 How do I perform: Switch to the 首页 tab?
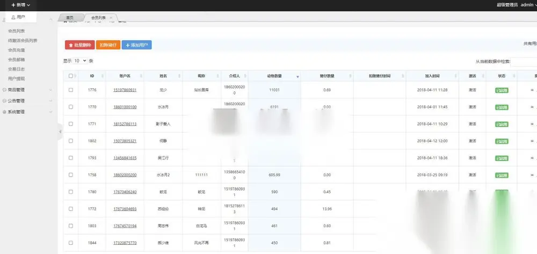(x=70, y=18)
